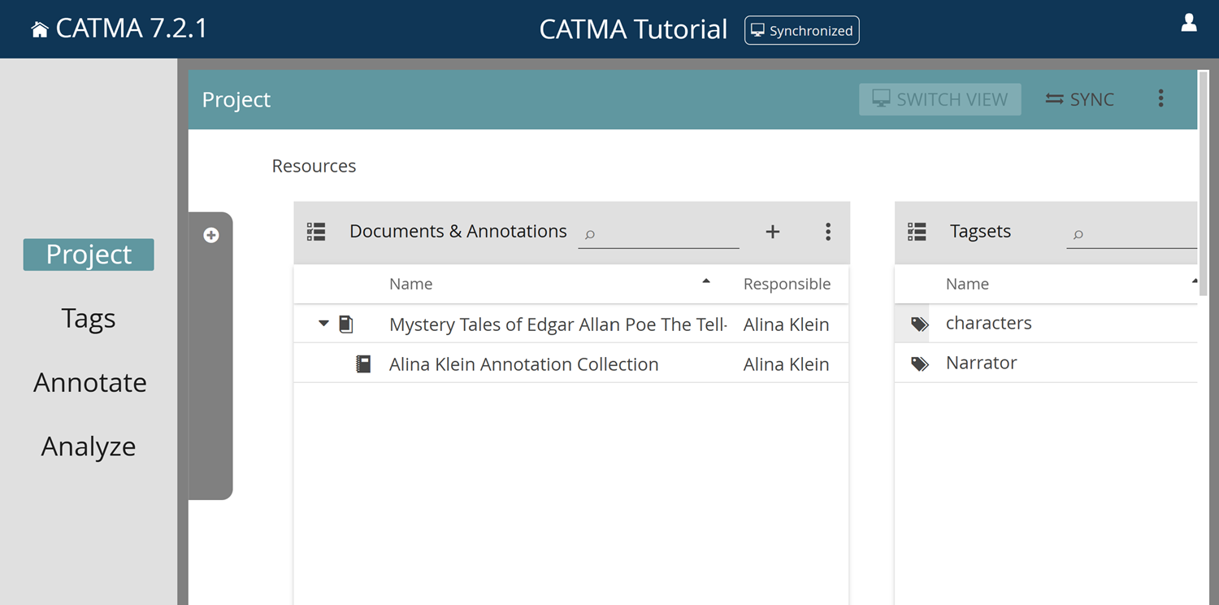
Task: Click the Alina Klein Annotation Collection icon
Action: click(362, 363)
